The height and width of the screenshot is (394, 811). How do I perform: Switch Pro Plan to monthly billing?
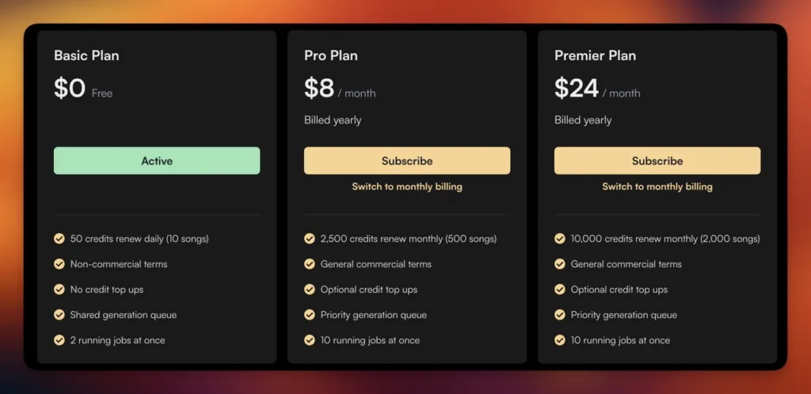[x=407, y=187]
